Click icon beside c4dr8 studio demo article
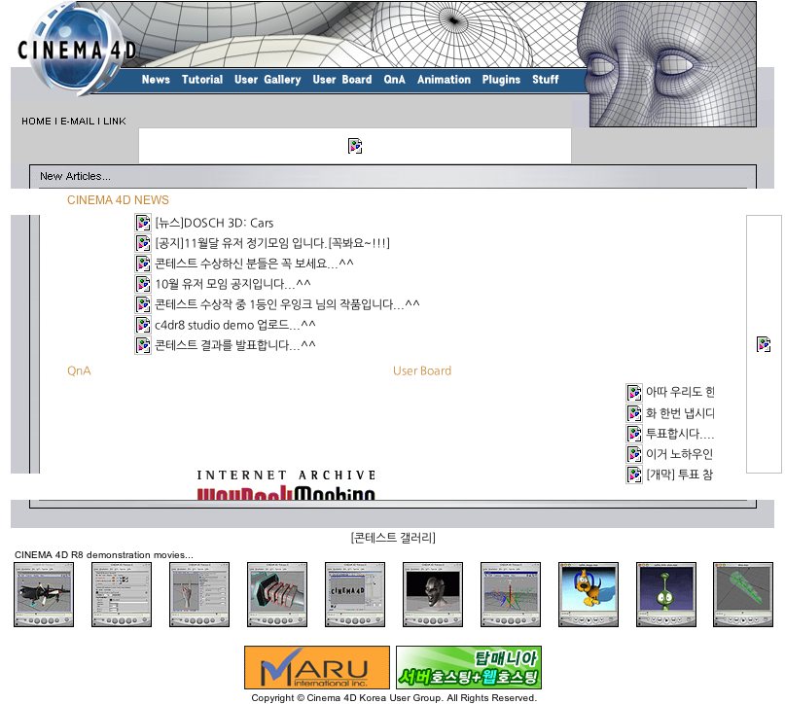Image resolution: width=785 pixels, height=704 pixels. pos(143,325)
